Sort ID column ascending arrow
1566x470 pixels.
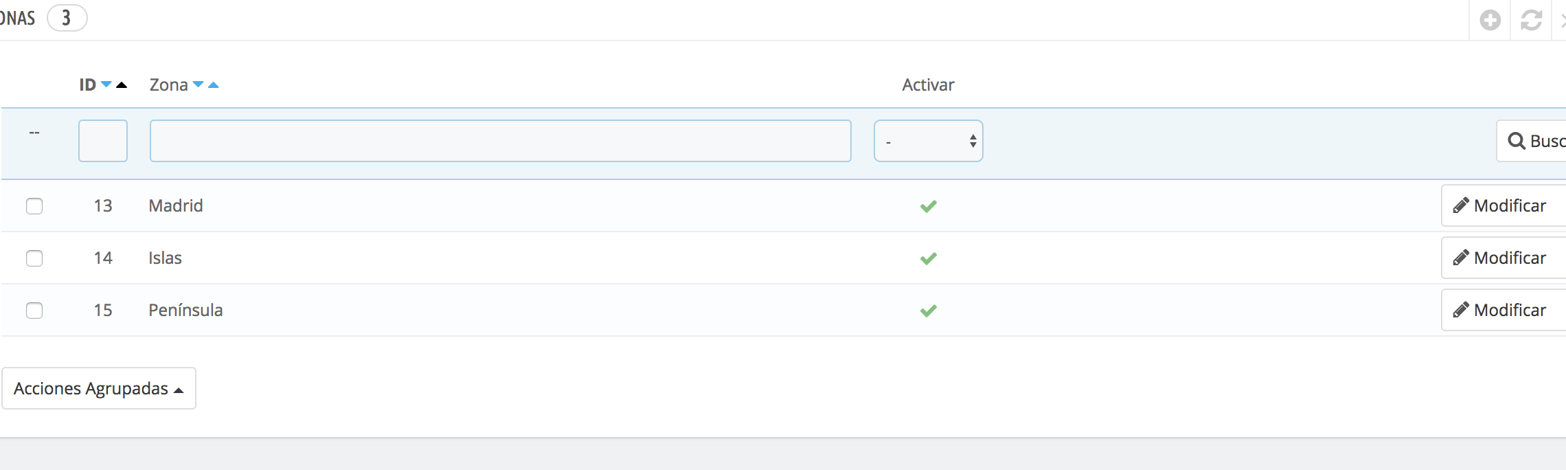tap(122, 85)
